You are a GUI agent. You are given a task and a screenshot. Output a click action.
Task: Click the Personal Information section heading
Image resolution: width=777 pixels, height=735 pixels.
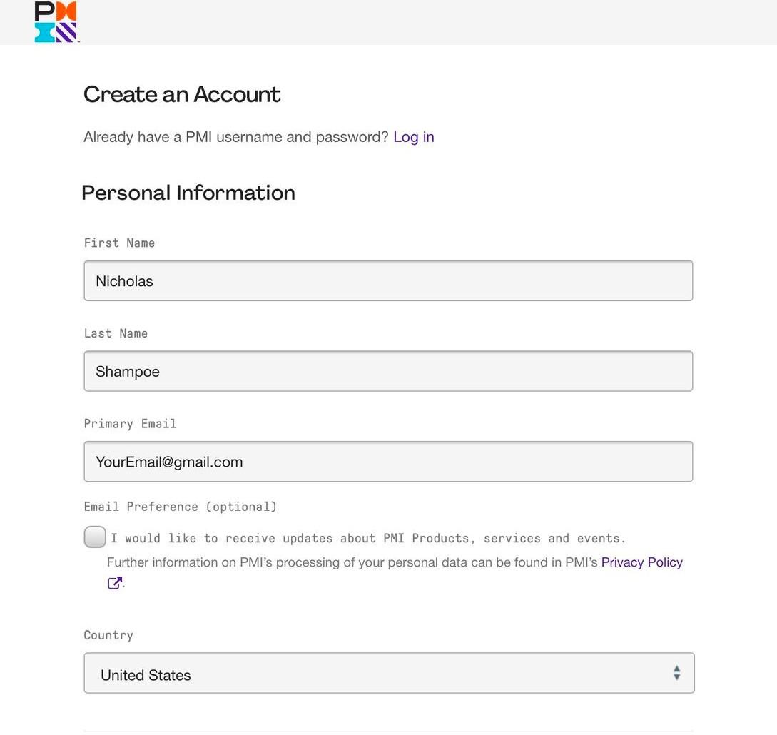point(188,193)
